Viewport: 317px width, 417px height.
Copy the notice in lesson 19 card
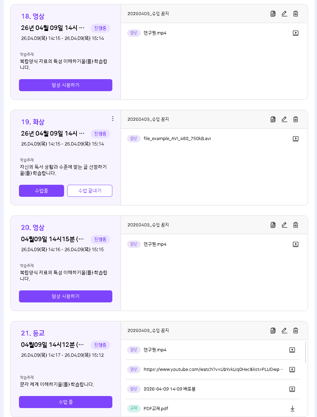pyautogui.click(x=273, y=119)
